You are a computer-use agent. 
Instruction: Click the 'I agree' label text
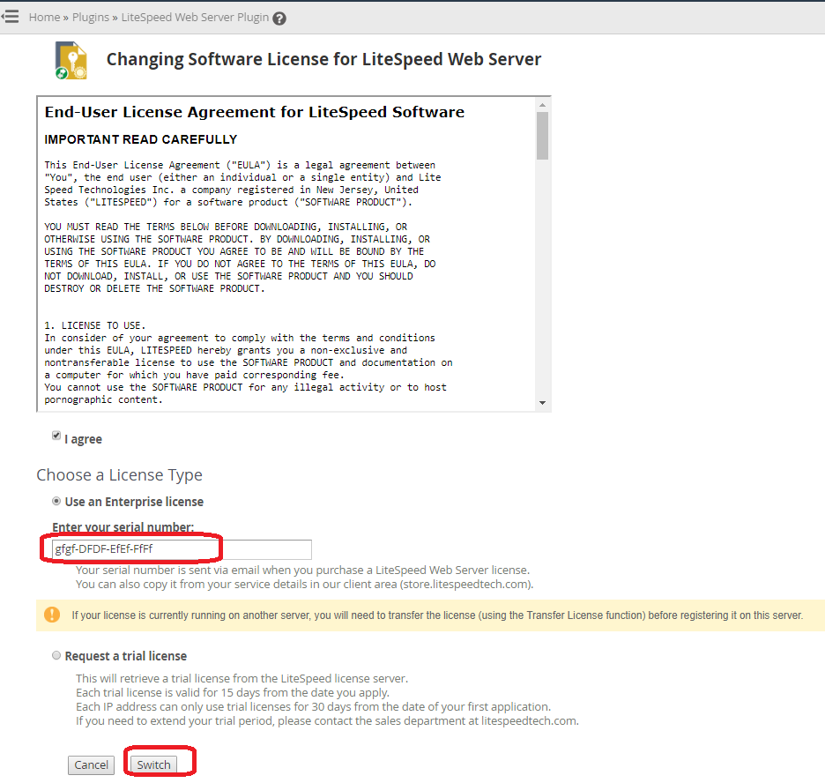(x=83, y=439)
